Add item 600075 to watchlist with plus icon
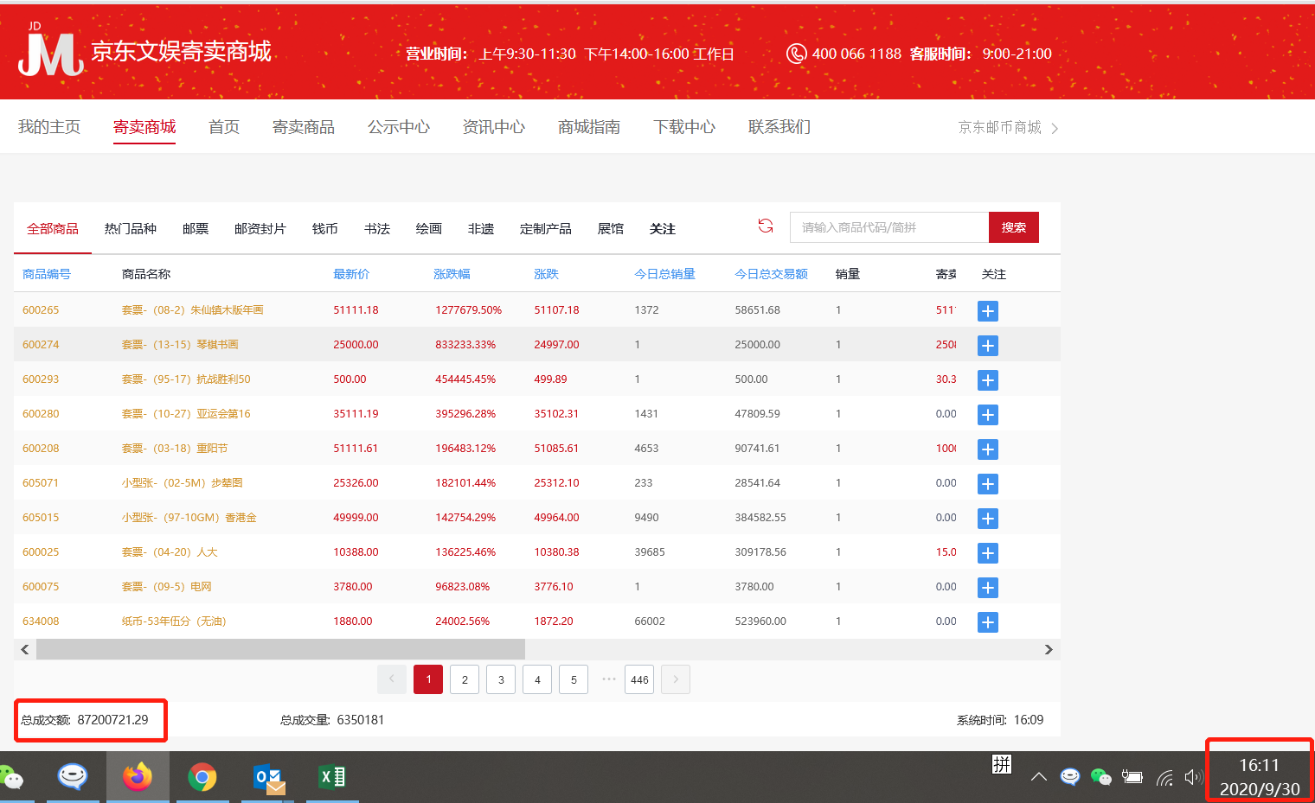1315x803 pixels. click(988, 588)
